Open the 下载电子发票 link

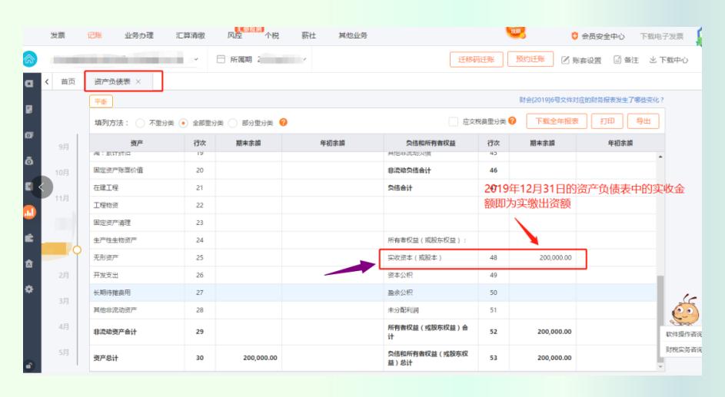click(x=661, y=36)
